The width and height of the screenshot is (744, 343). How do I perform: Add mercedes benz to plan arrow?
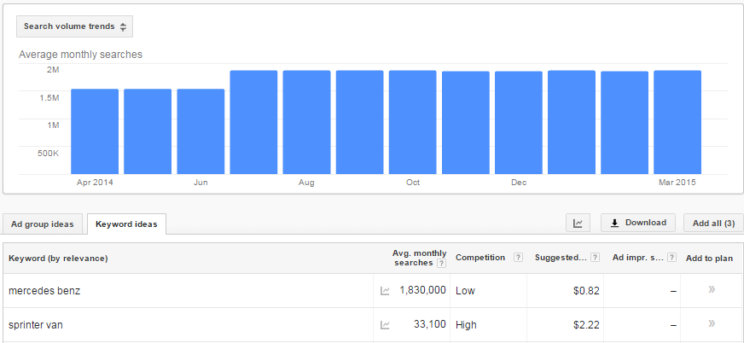click(x=712, y=289)
